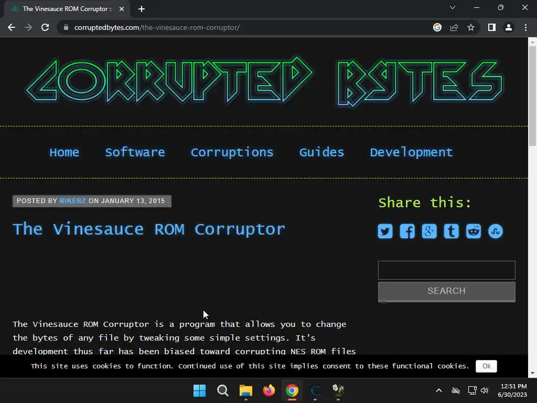Click the page vertical scrollbar thumb

tap(532, 96)
